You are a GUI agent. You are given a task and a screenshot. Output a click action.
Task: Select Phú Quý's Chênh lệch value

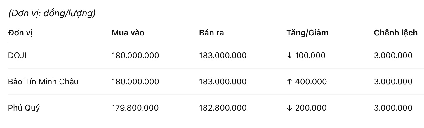coord(393,108)
